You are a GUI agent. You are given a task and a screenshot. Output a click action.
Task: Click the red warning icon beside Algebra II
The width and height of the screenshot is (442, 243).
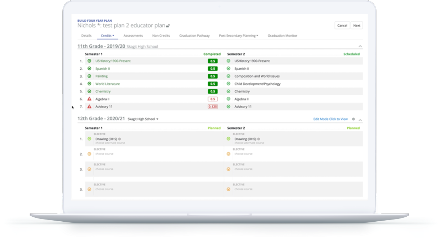point(89,99)
